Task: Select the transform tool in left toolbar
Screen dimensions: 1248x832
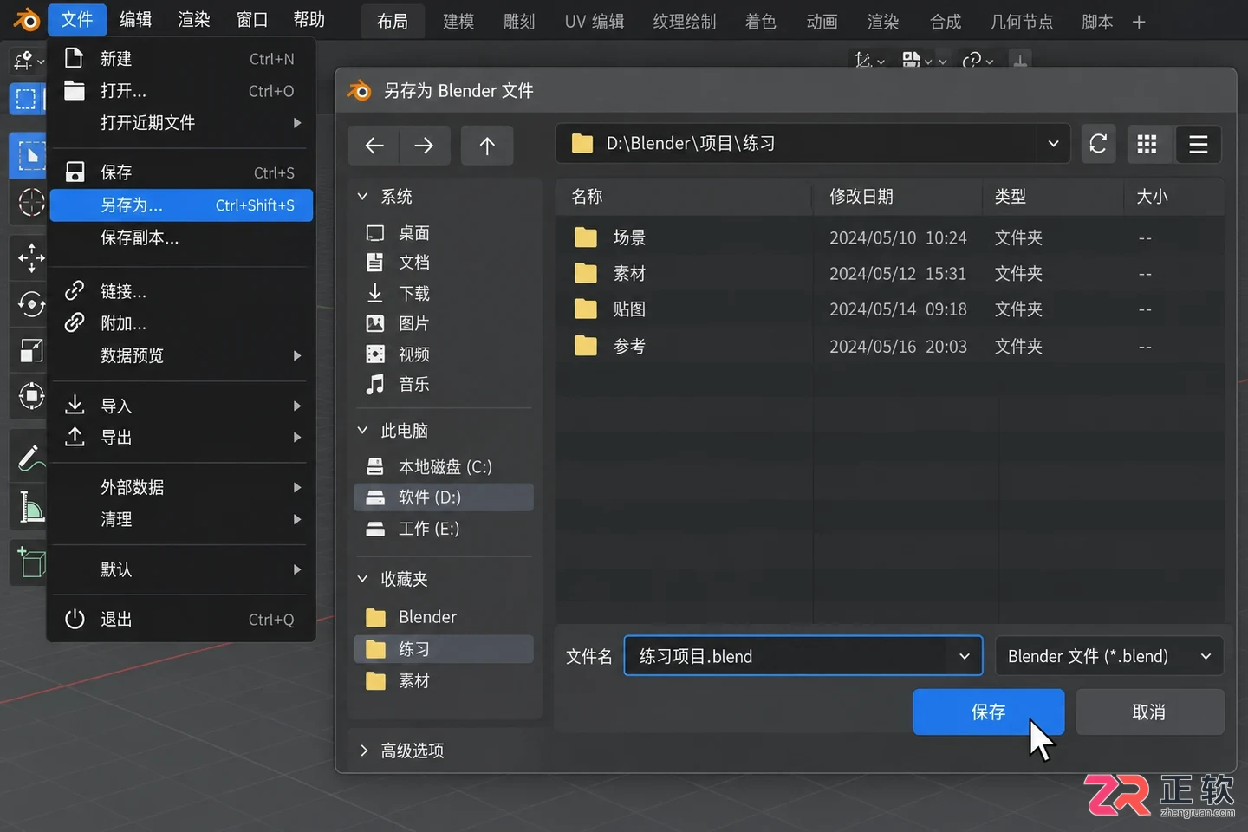Action: coord(31,397)
